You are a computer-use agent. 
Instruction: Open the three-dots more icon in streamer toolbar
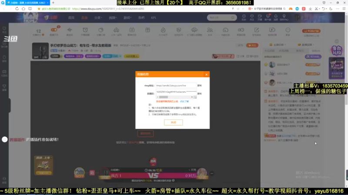click(288, 30)
